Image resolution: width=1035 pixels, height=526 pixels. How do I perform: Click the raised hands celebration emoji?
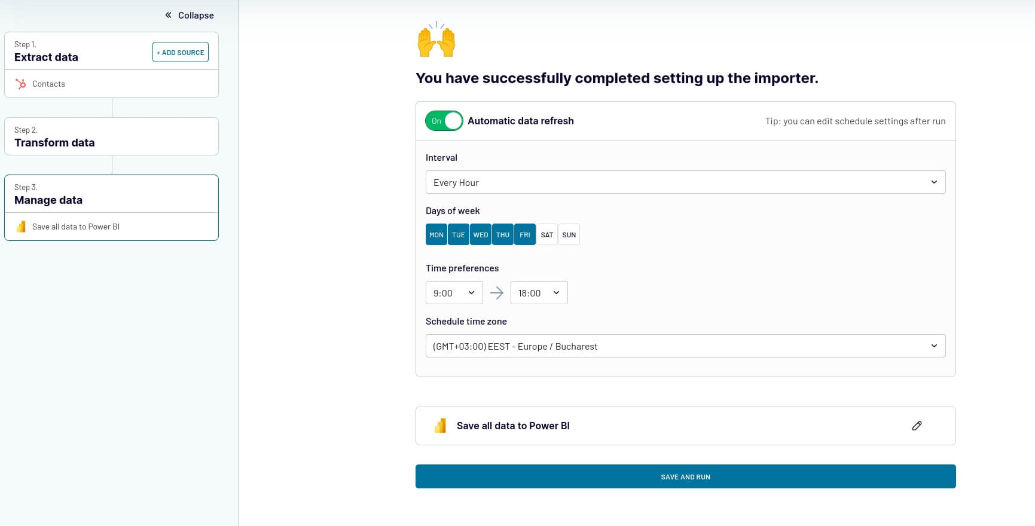point(435,39)
